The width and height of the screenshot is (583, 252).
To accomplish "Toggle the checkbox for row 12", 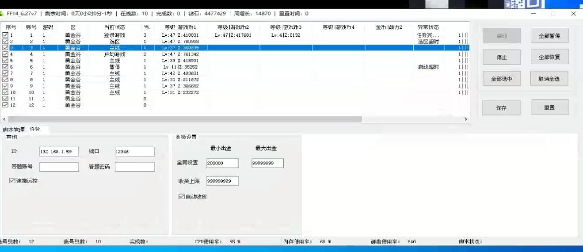I will 5,105.
